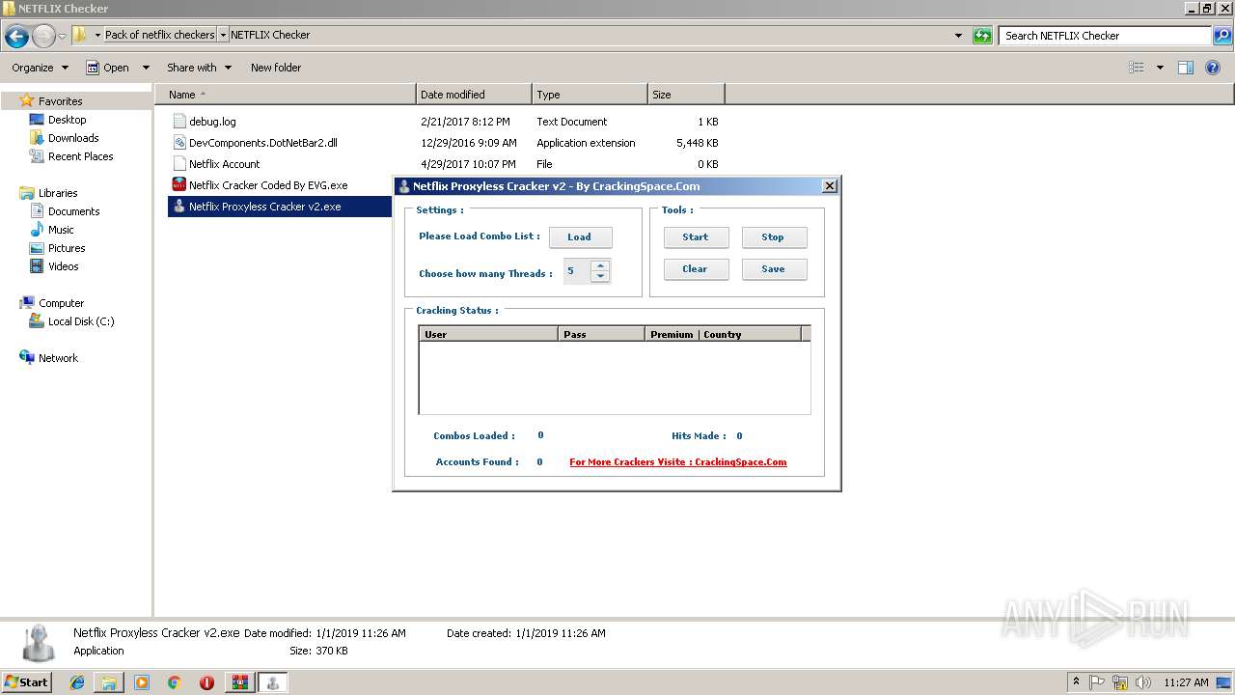Expand the dropdown after Pack of netflix checkers
Viewport: 1235px width, 695px height.
(x=223, y=35)
